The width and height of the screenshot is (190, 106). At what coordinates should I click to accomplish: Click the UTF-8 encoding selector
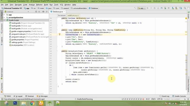160,99
